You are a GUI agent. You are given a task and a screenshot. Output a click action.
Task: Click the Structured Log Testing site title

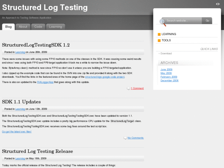coord(45,7)
